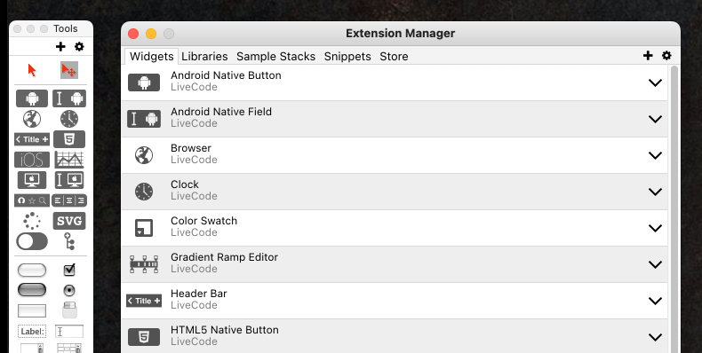Choose the checkbox control in Tools palette
The image size is (702, 353).
point(69,270)
